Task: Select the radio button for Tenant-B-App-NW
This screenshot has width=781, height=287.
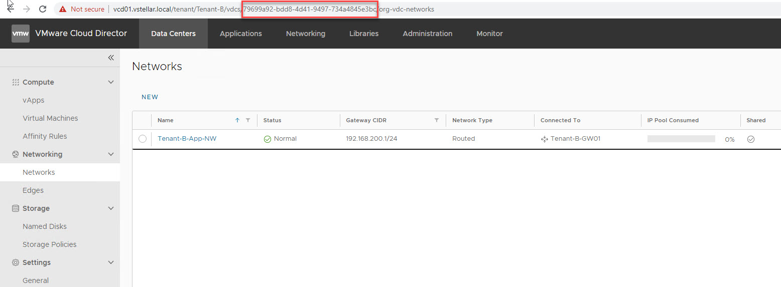Action: click(143, 139)
